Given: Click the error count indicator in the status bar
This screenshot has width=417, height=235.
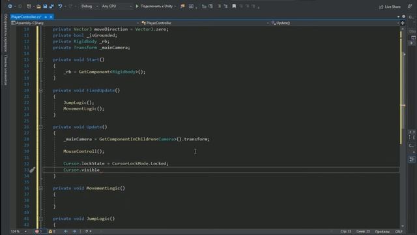Looking at the screenshot, I should (39, 231).
